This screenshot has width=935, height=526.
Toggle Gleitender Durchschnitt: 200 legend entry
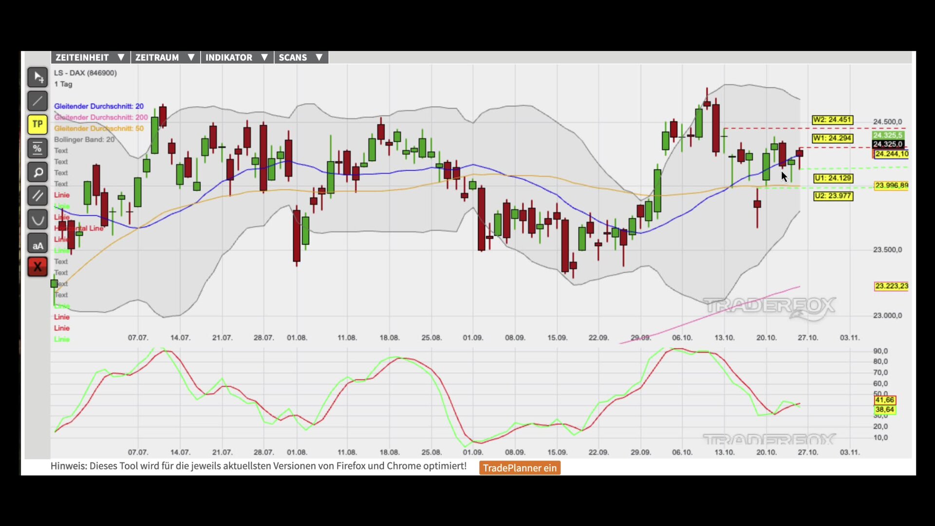point(101,117)
